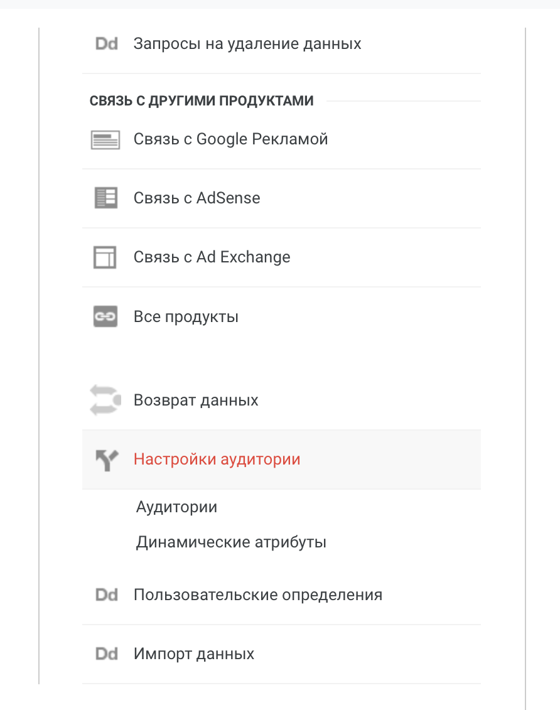560x710 pixels.
Task: Select the Возврат данных menu item
Action: pyautogui.click(x=196, y=401)
